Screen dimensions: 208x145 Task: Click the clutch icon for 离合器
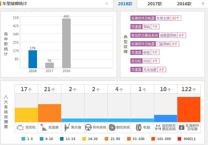67,127
